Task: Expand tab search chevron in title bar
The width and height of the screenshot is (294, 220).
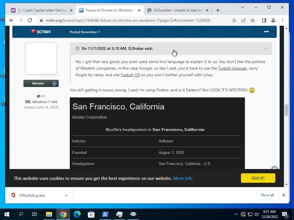Action: pos(242,7)
